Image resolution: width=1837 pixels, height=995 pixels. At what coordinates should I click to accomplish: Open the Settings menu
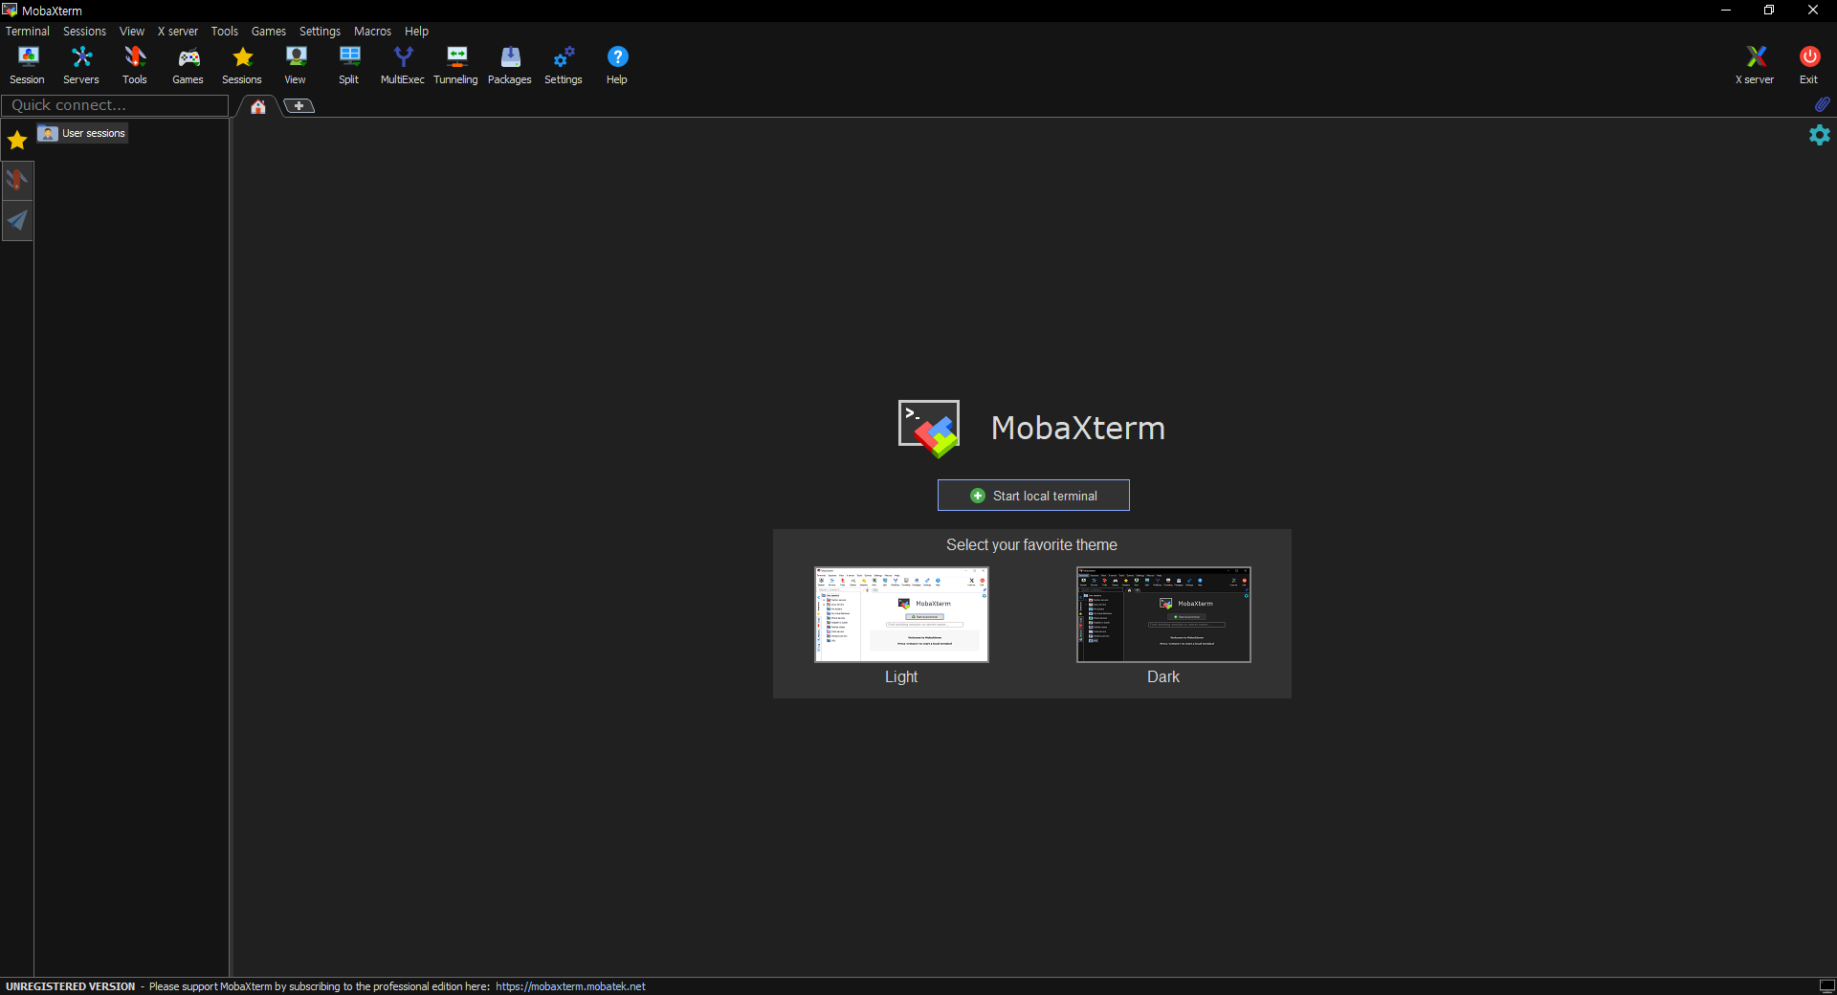(x=321, y=32)
